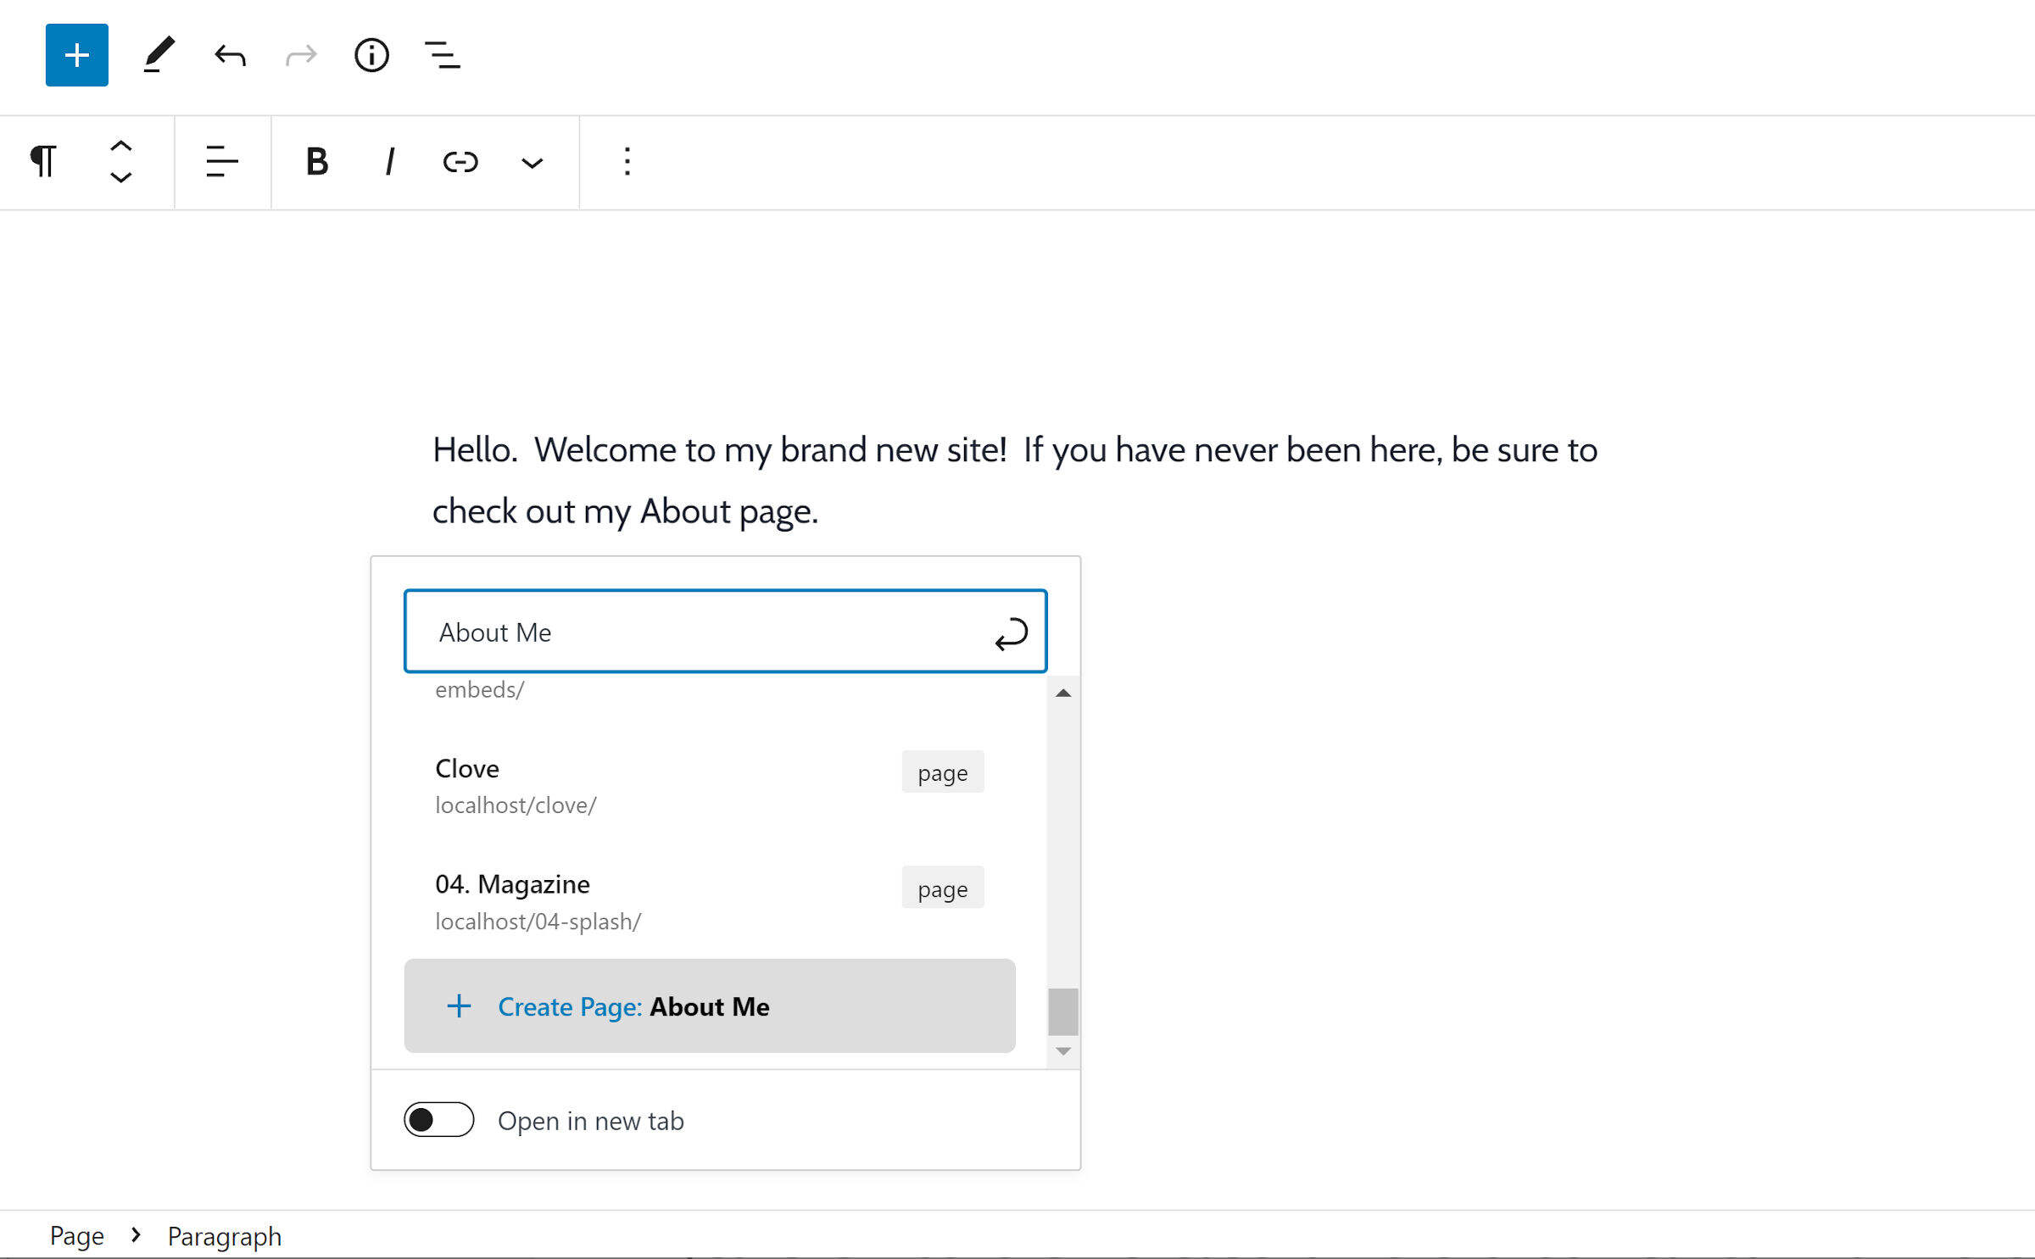Viewport: 2035px width, 1259px height.
Task: Click the Redo arrow icon
Action: click(x=301, y=56)
